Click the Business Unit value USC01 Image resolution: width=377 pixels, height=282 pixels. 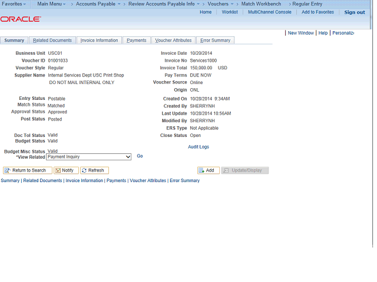(55, 53)
